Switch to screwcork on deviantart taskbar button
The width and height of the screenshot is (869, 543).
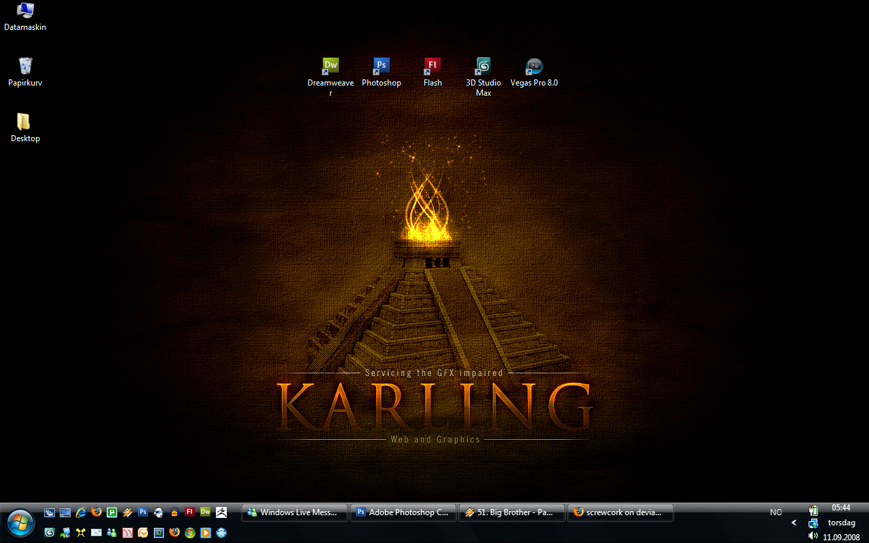(x=621, y=512)
